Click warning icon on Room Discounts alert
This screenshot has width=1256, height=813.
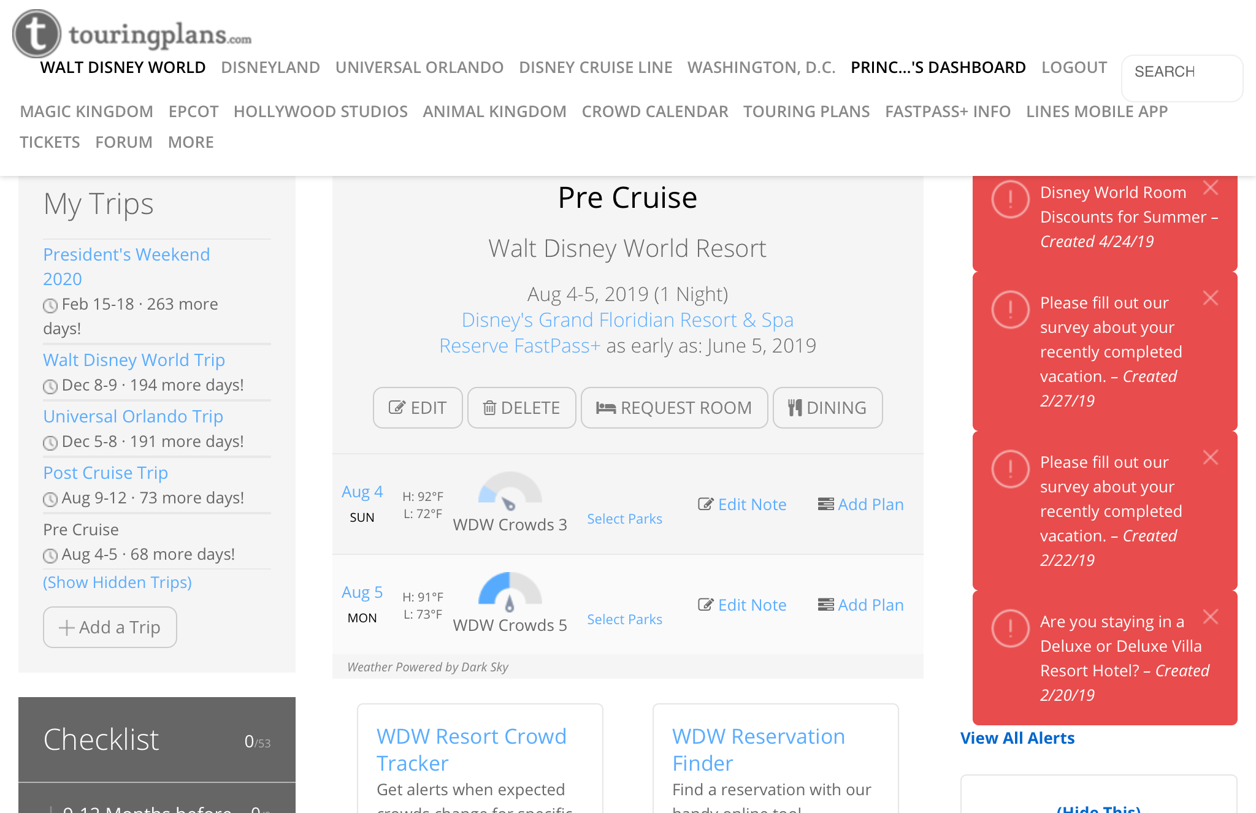(1010, 199)
